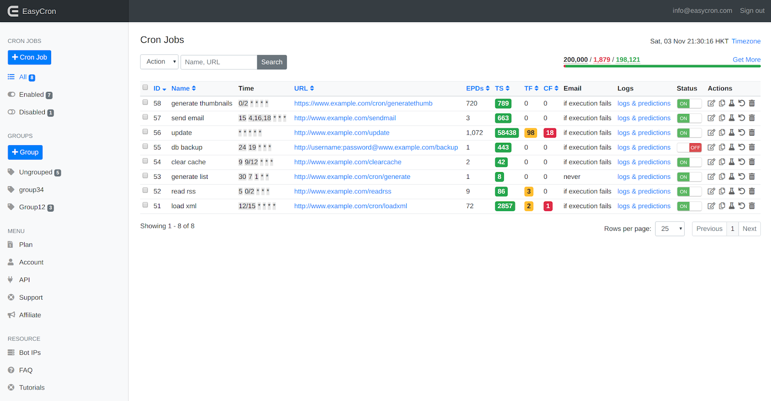The height and width of the screenshot is (401, 771).
Task: Open the group34 group
Action: (31, 190)
